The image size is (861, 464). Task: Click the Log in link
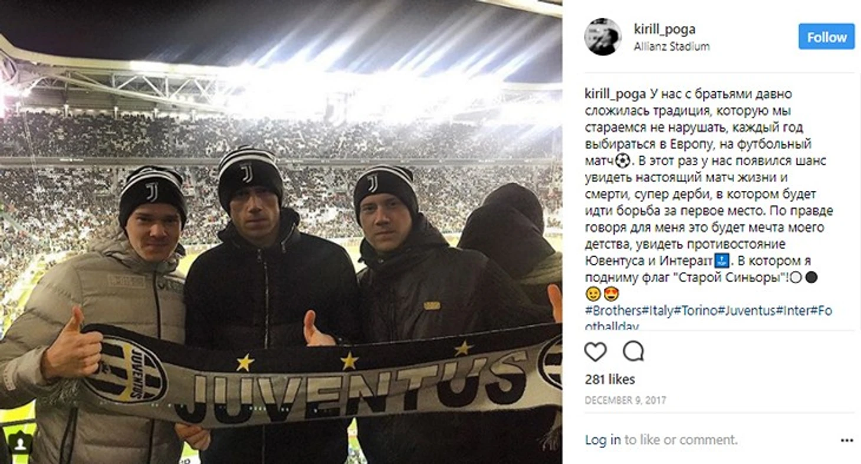(x=603, y=440)
